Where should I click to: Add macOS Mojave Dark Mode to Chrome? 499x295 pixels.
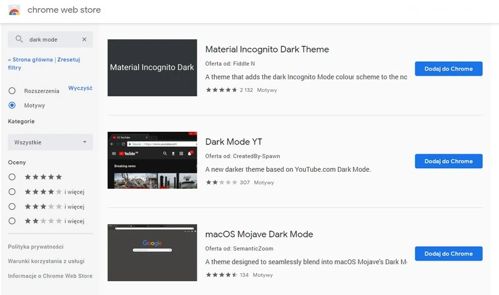(448, 254)
